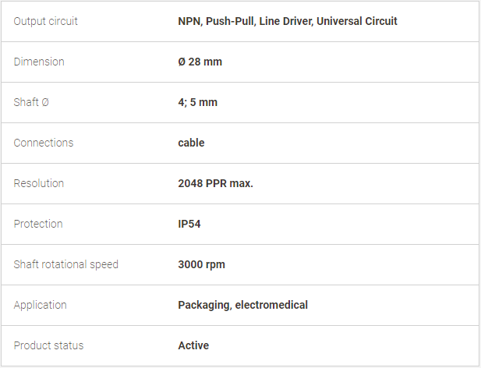Click the Dimension row label
This screenshot has width=481, height=368.
point(39,62)
